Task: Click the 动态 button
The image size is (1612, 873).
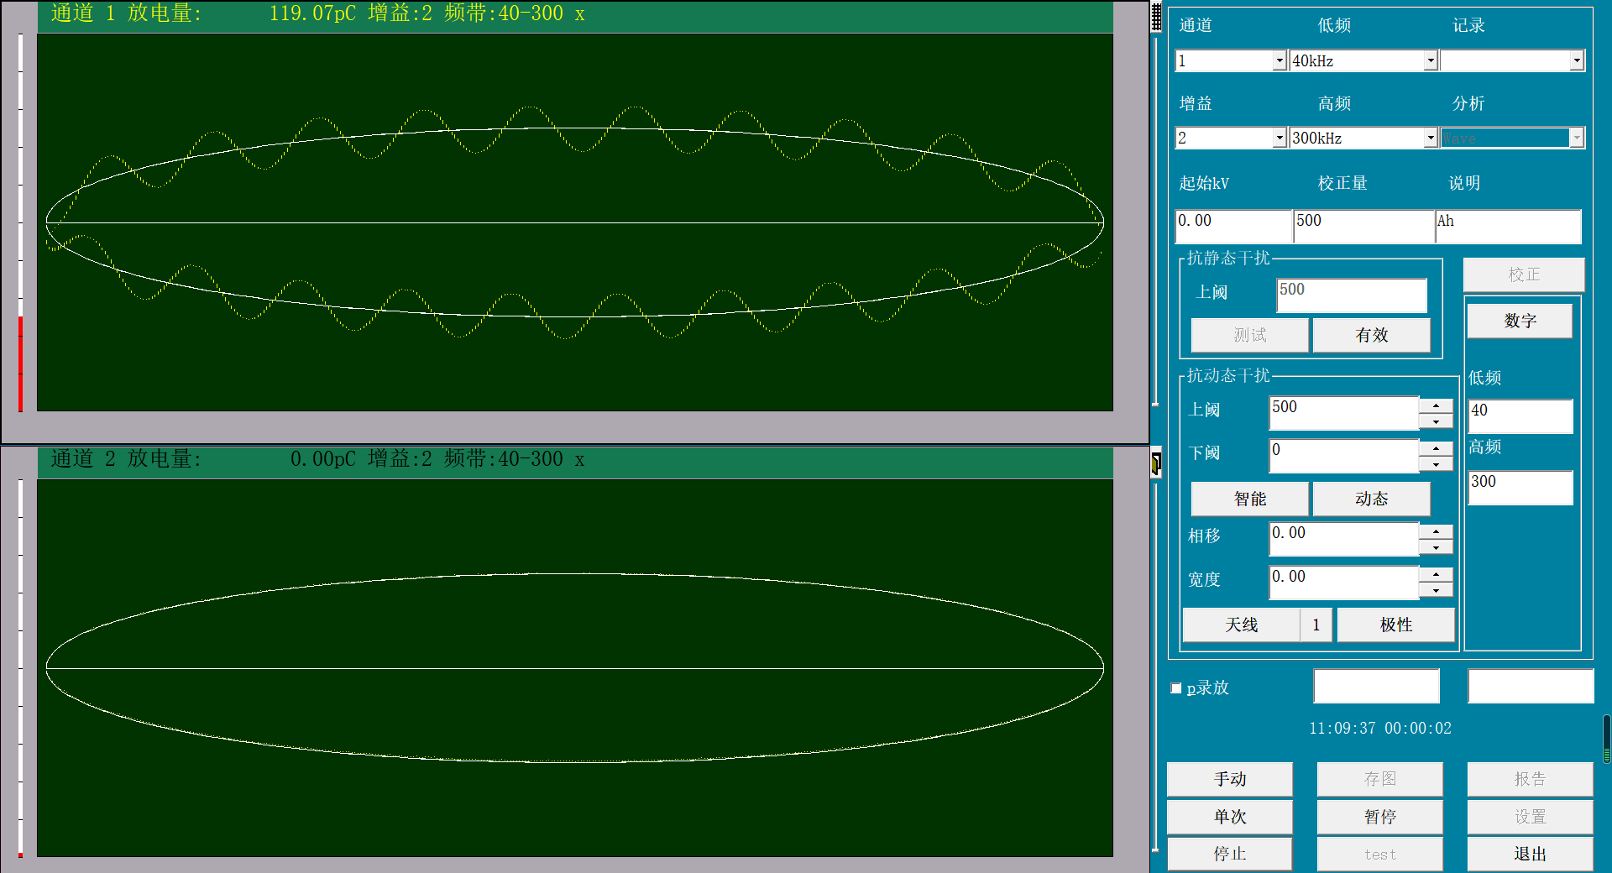Action: (x=1371, y=499)
